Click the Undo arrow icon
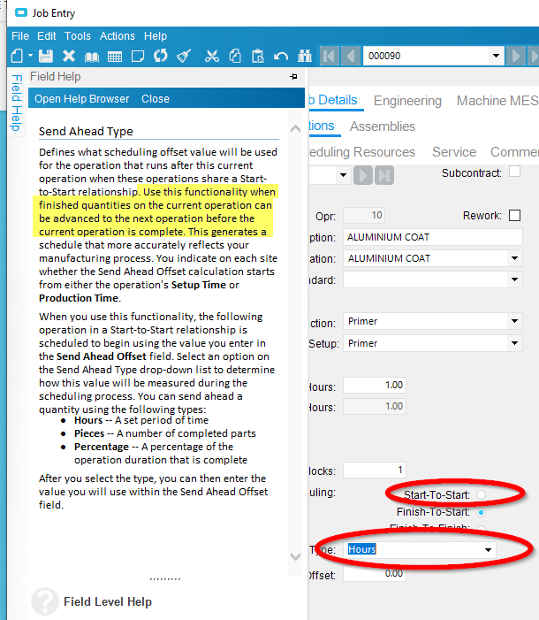 click(x=281, y=56)
